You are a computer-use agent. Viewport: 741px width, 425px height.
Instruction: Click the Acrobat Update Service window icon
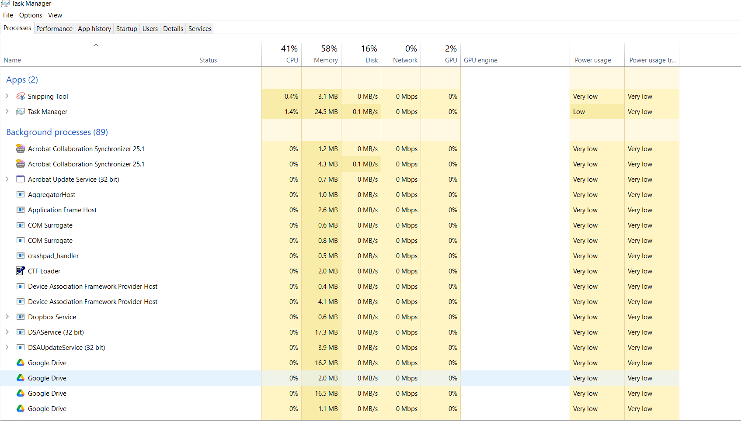click(x=21, y=179)
